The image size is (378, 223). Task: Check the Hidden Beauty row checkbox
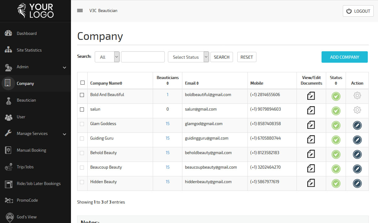82,182
